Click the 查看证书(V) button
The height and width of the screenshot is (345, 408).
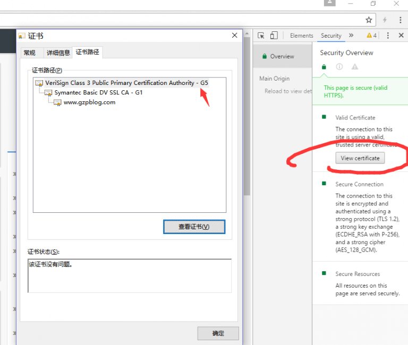point(194,227)
